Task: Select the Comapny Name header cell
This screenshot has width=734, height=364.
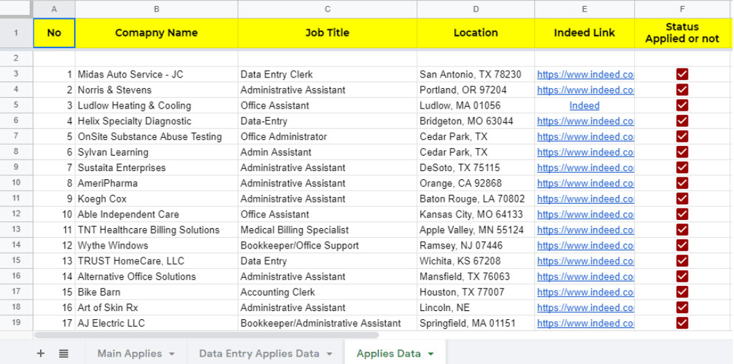Action: 156,33
